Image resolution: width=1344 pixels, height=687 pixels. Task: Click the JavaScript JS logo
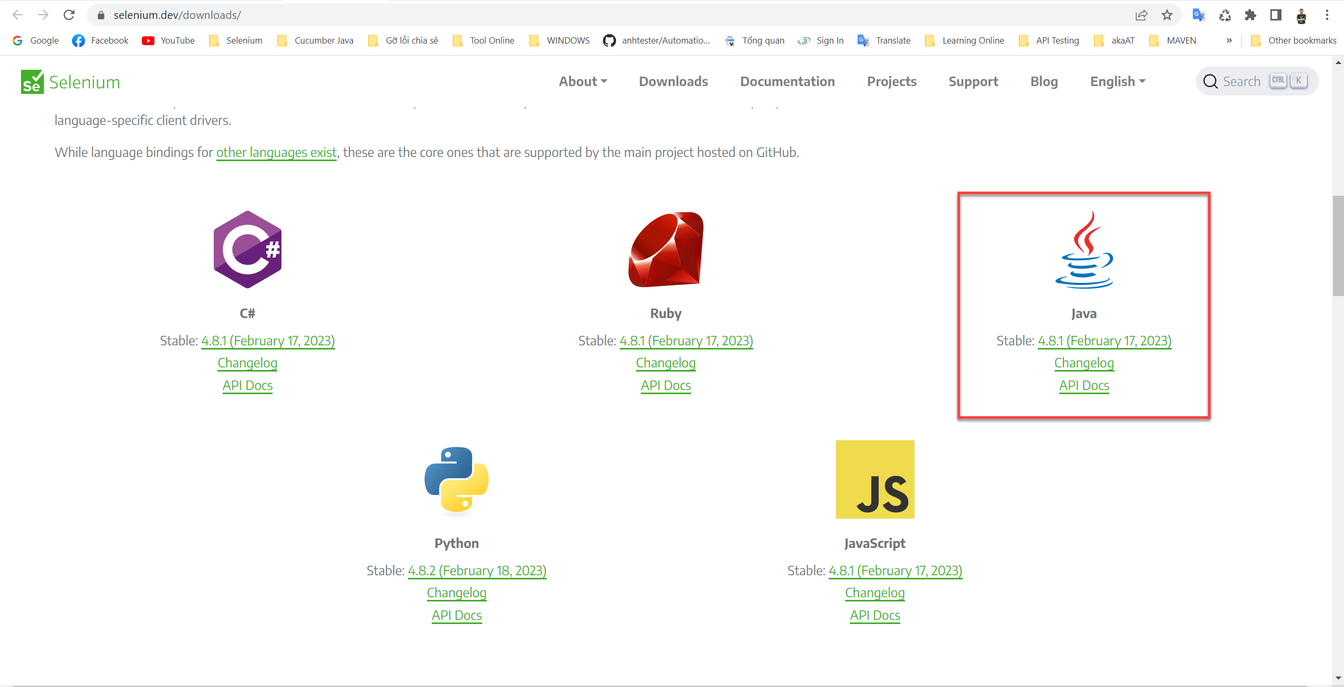click(x=875, y=479)
